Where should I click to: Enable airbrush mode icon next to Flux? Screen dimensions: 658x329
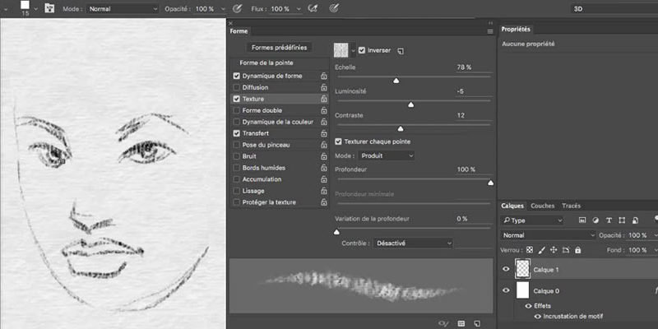pos(313,8)
